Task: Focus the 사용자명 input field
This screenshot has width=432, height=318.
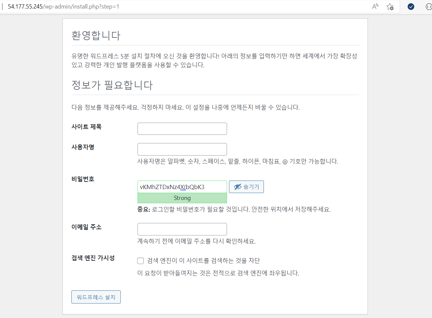Action: [x=182, y=149]
